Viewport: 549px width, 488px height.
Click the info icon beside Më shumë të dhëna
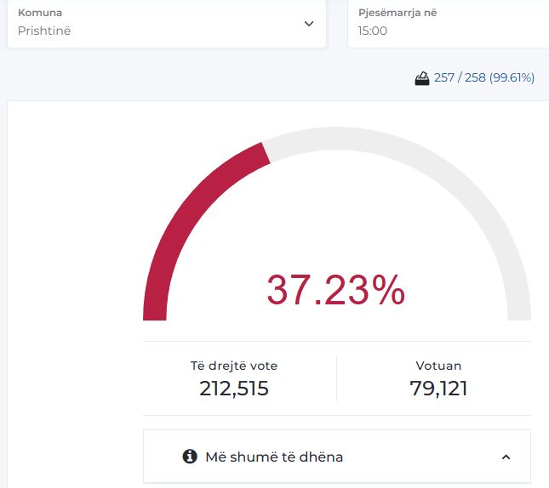[190, 457]
